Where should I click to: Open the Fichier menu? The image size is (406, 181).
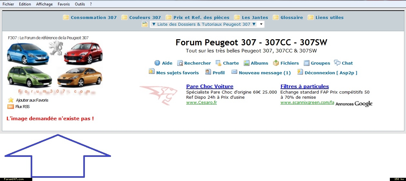pyautogui.click(x=8, y=4)
